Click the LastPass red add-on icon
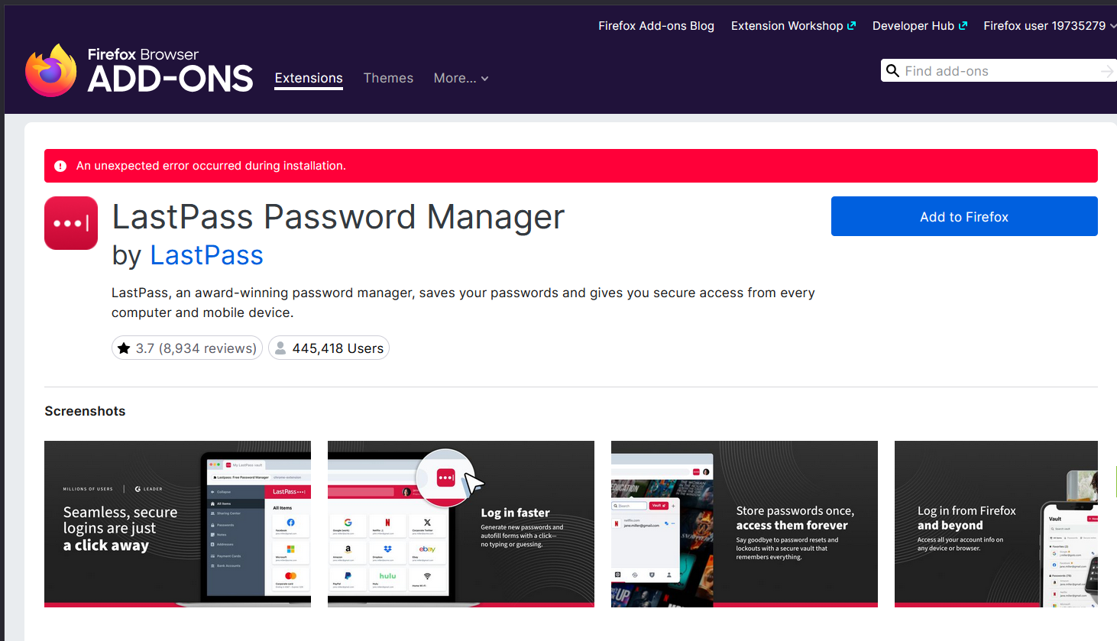Image resolution: width=1117 pixels, height=641 pixels. pyautogui.click(x=71, y=223)
